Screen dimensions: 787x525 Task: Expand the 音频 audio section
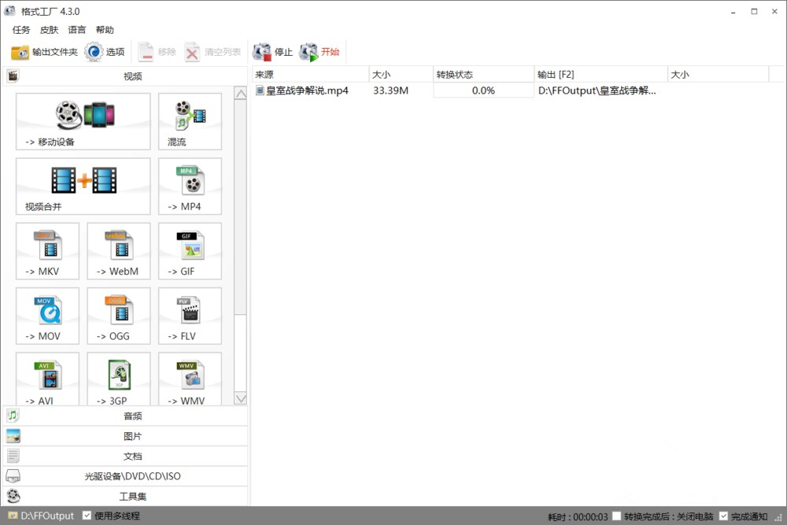point(126,416)
